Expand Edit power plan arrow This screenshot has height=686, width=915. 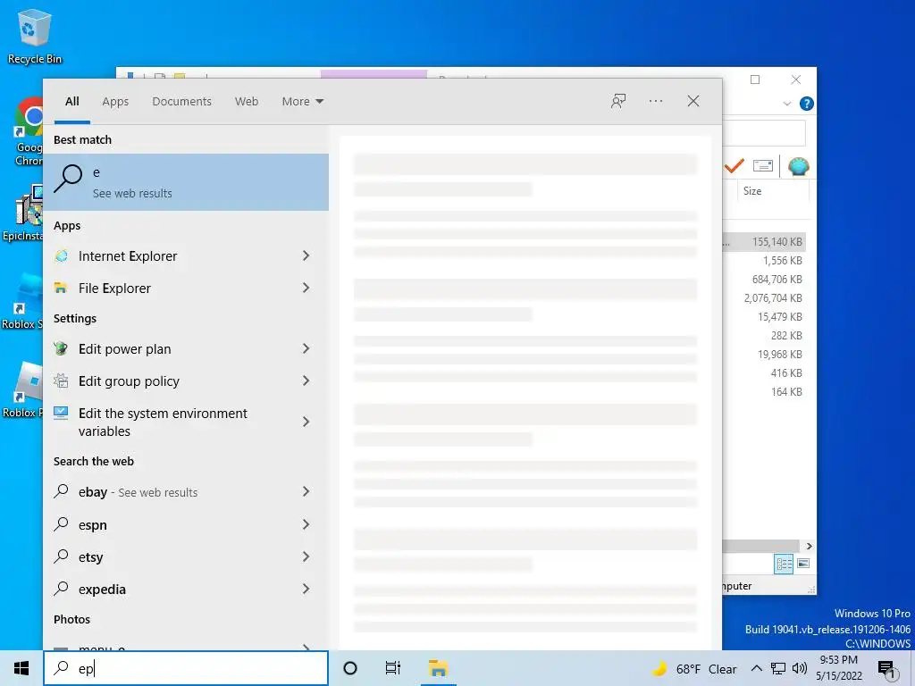[x=306, y=348]
